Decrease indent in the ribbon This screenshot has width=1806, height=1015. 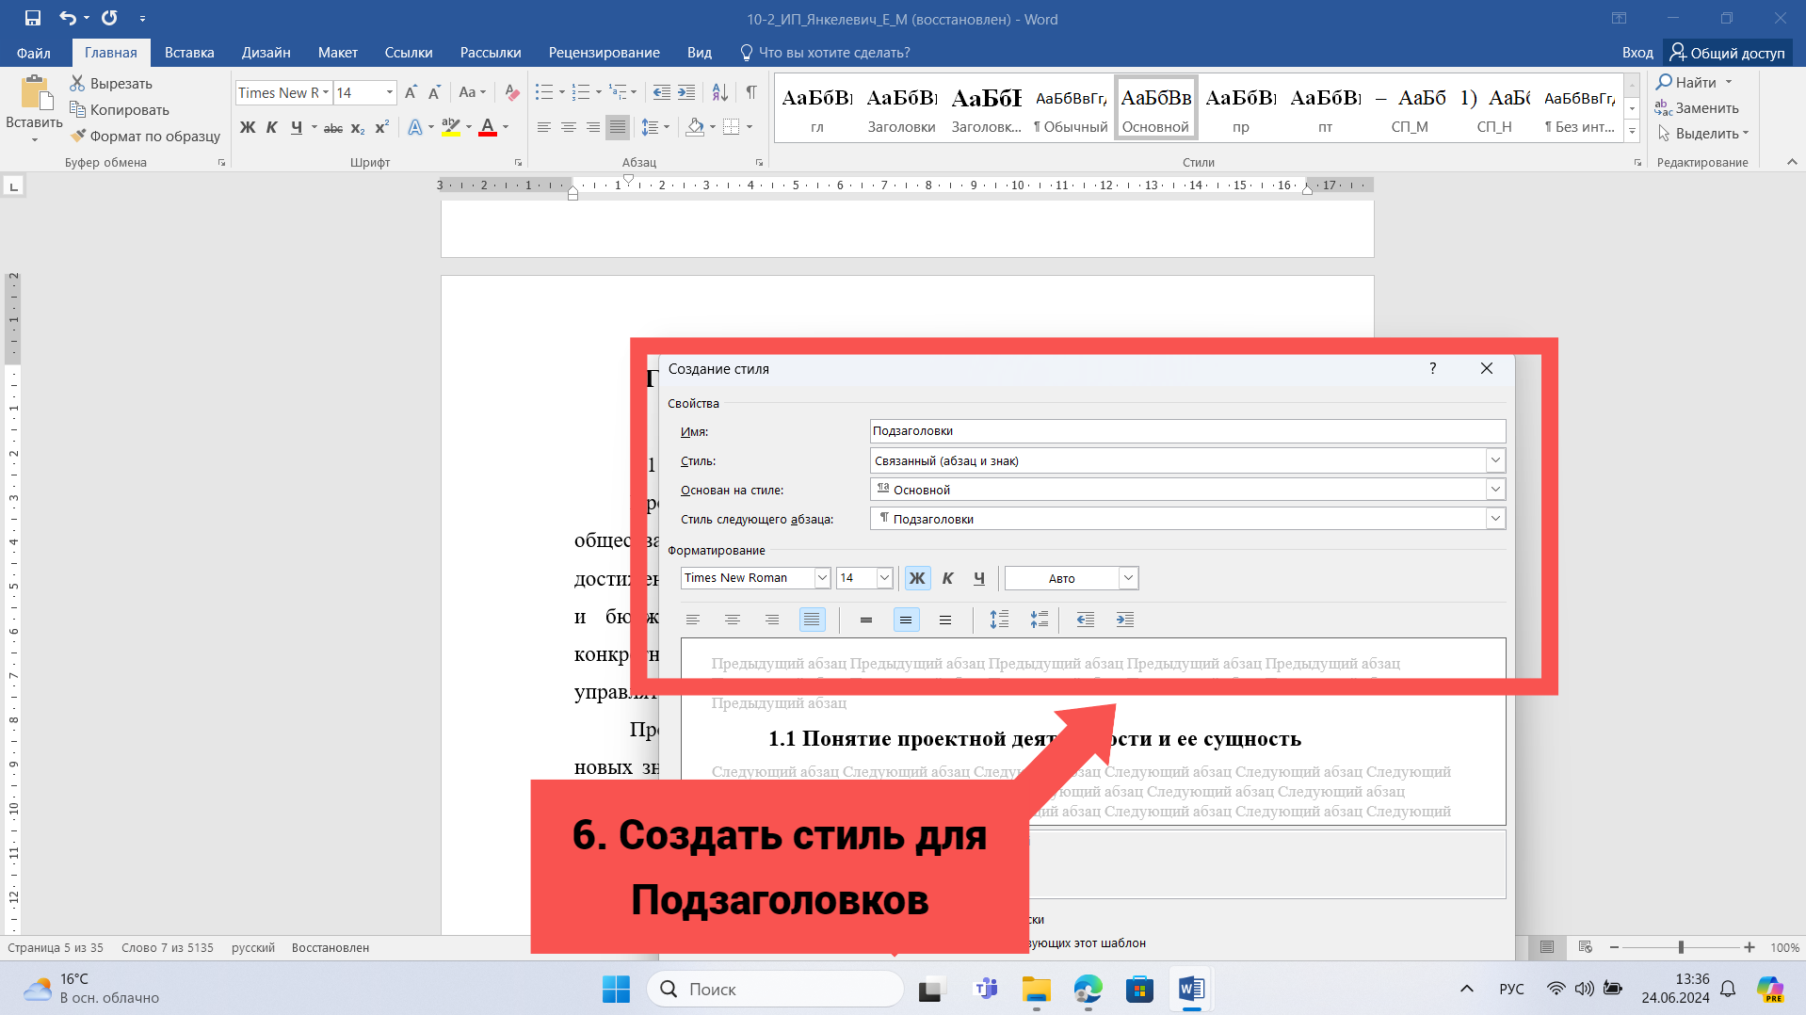pos(662,92)
